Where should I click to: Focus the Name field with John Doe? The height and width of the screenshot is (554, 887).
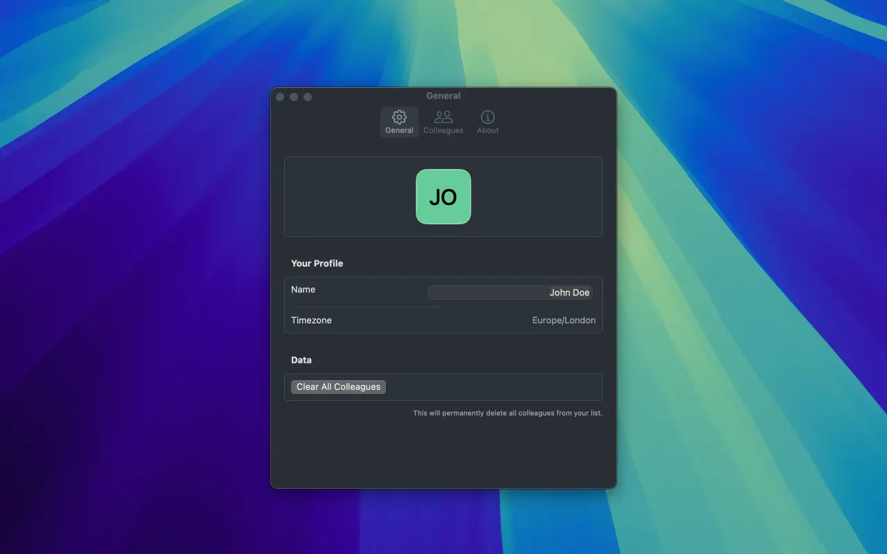(511, 292)
